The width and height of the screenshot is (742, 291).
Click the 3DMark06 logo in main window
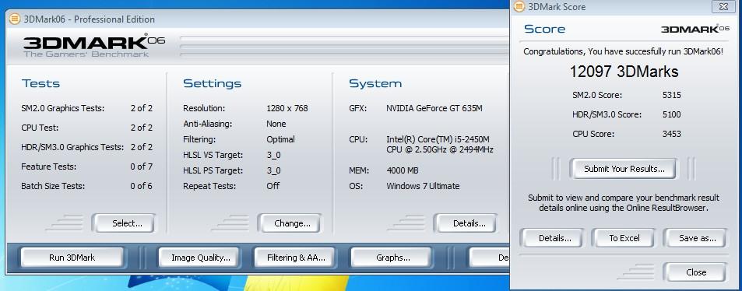[x=94, y=45]
